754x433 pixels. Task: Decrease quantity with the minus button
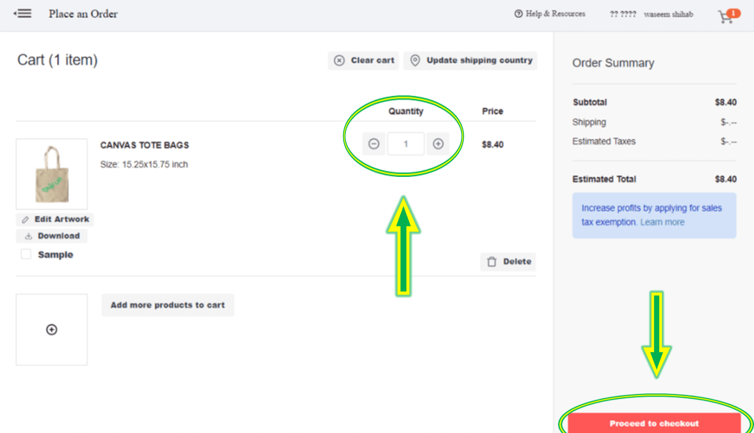[374, 144]
